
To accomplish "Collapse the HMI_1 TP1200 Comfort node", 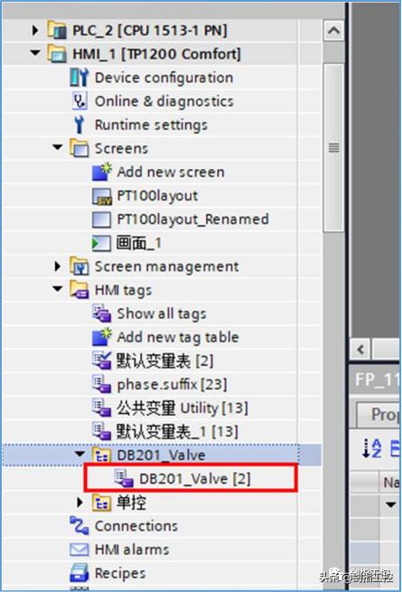I will (x=35, y=53).
